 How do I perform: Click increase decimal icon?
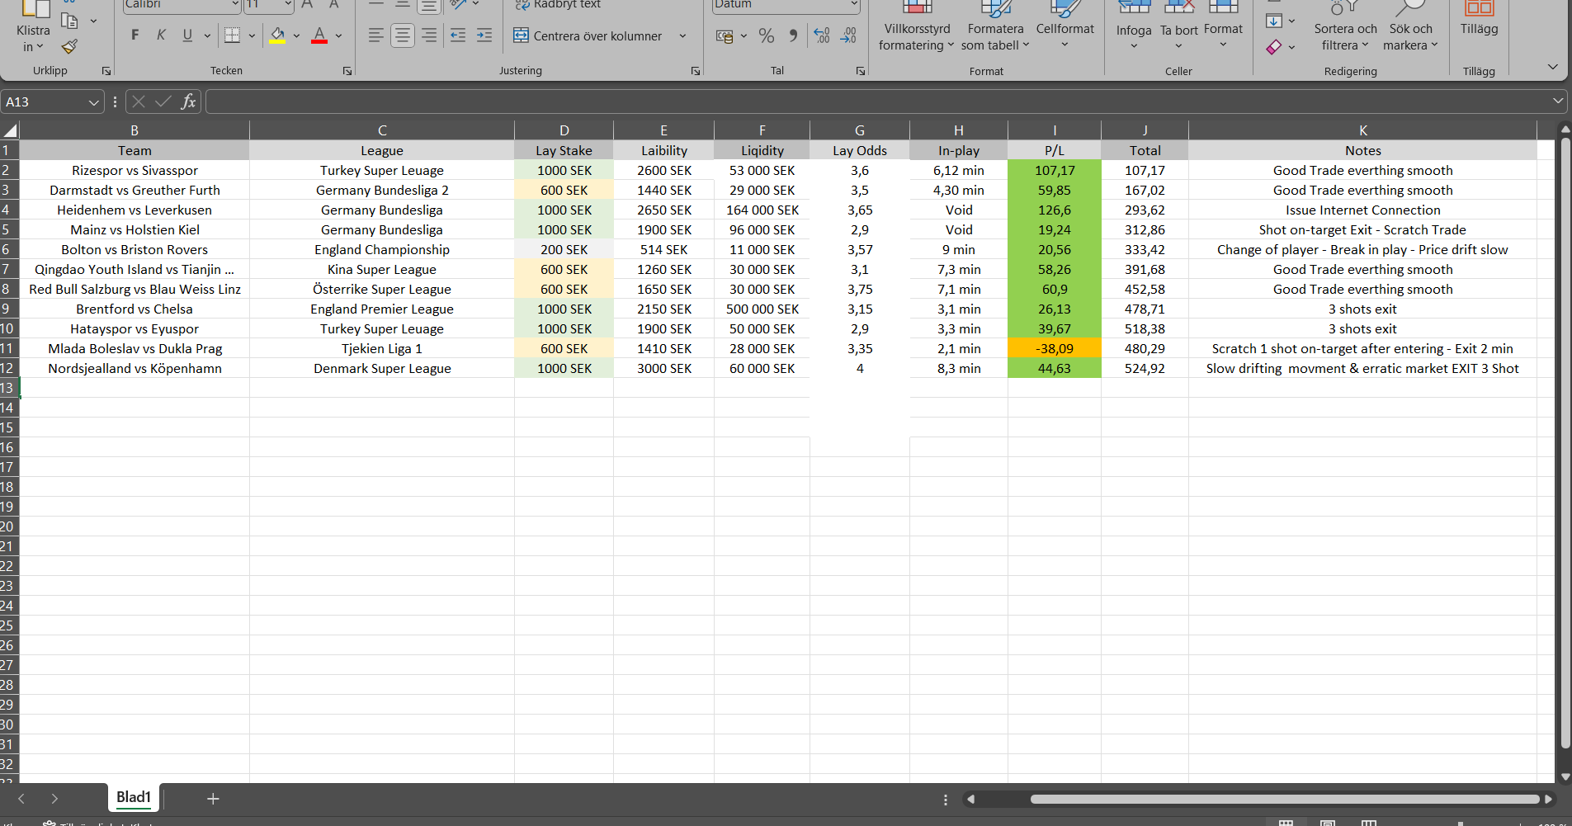pyautogui.click(x=822, y=35)
